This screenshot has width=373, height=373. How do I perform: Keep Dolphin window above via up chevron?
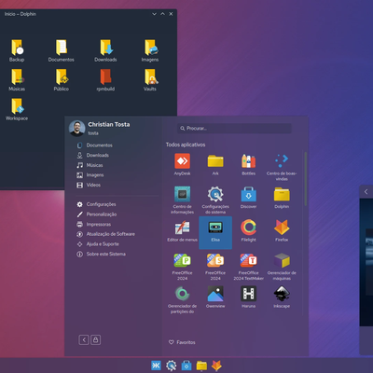162,14
